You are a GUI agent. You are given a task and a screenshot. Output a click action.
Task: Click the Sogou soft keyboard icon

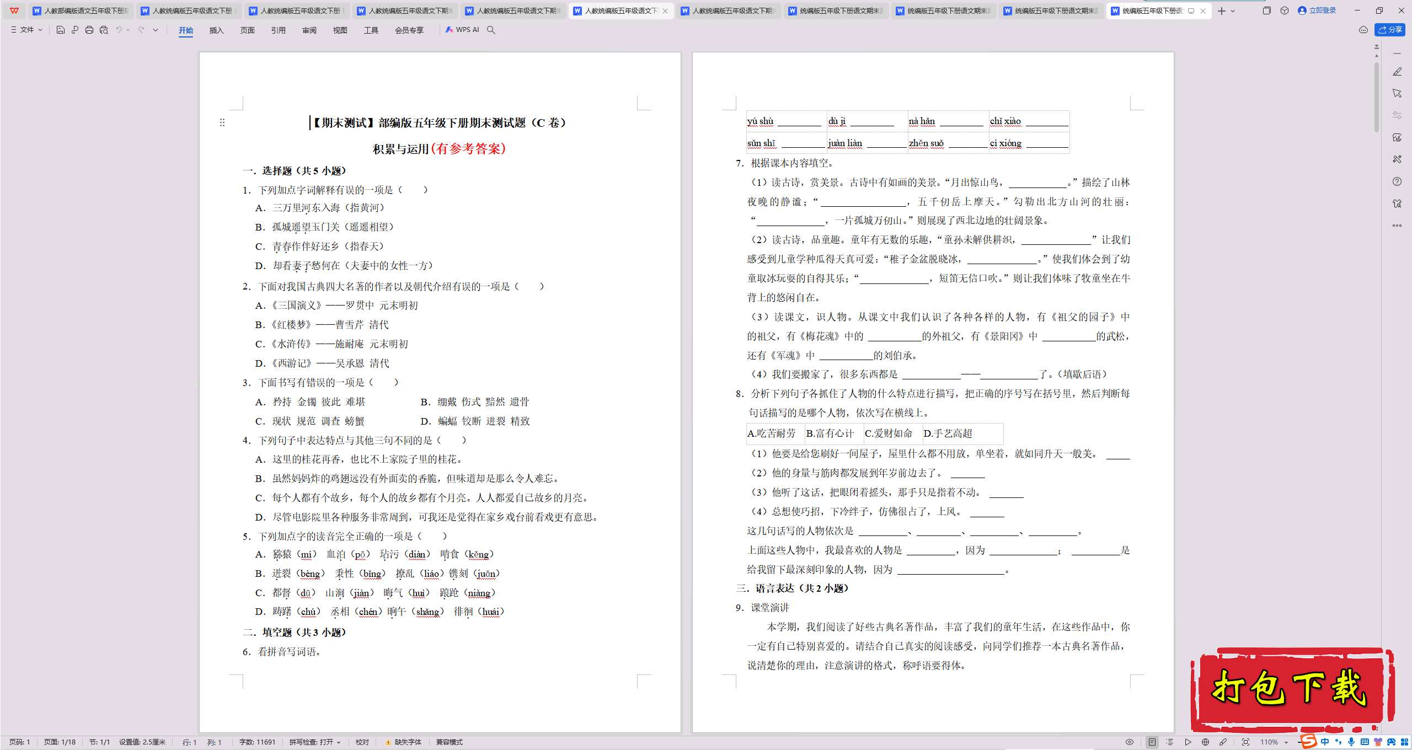click(x=1365, y=742)
